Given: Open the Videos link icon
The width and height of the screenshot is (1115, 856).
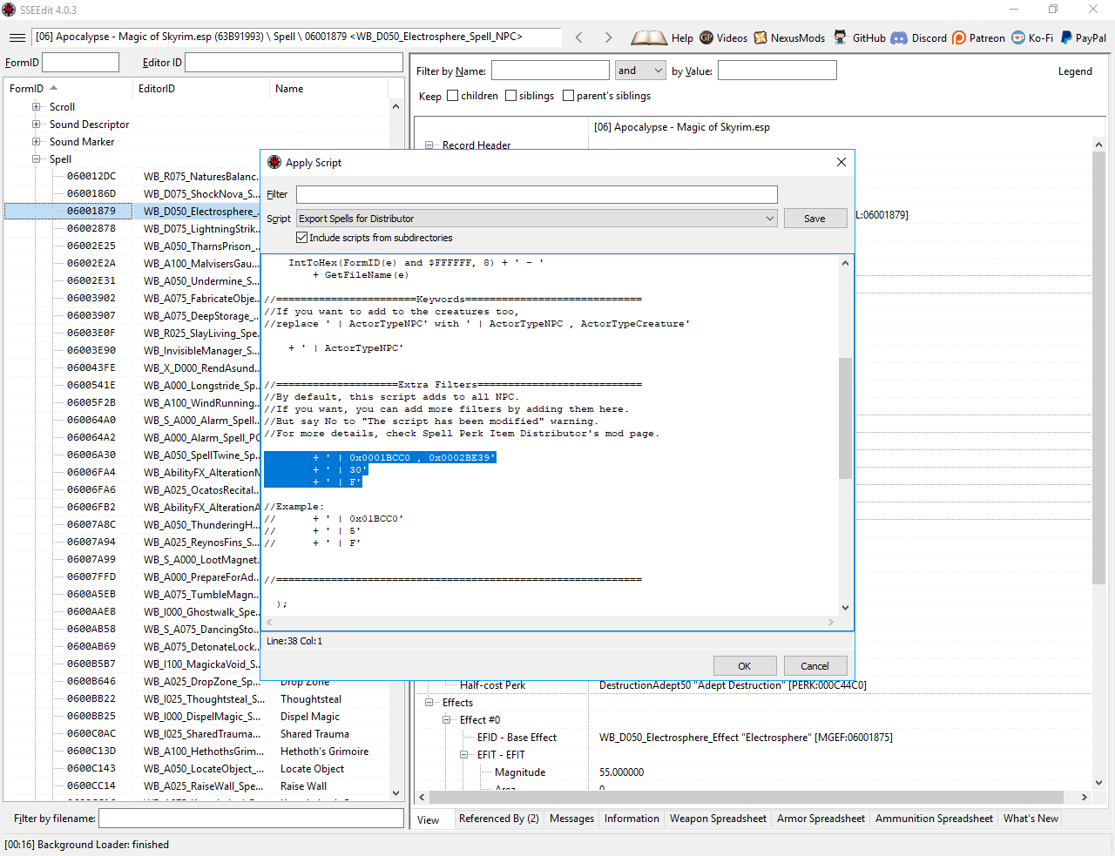Looking at the screenshot, I should pos(706,37).
